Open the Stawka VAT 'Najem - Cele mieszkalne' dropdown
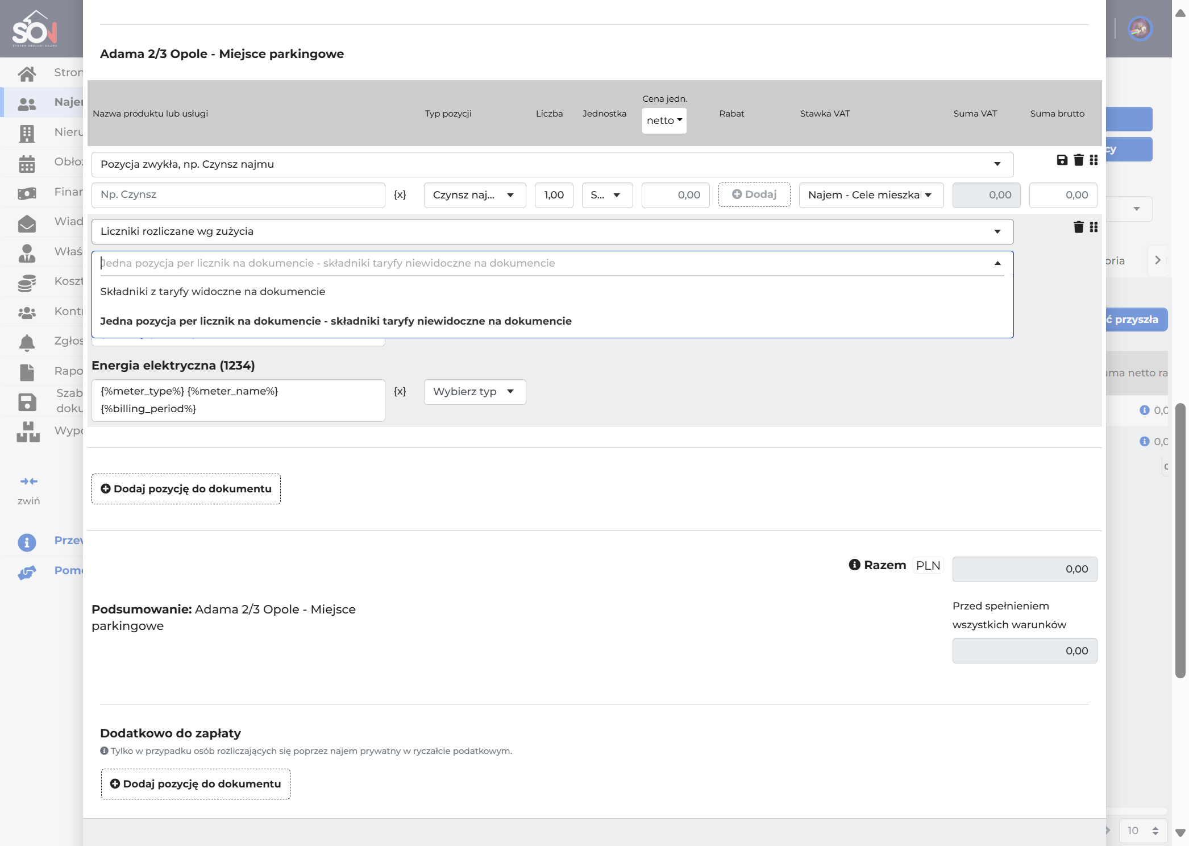Image resolution: width=1189 pixels, height=846 pixels. [x=871, y=195]
